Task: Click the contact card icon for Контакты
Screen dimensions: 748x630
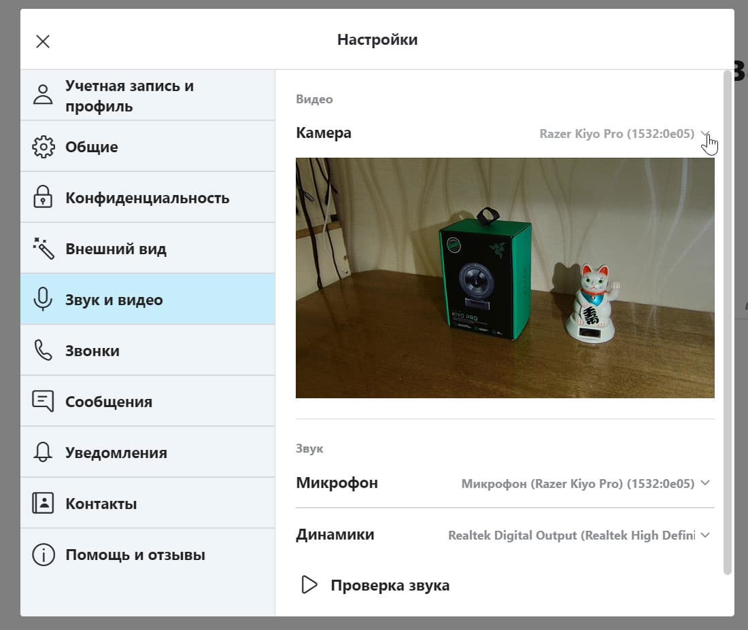Action: point(43,503)
